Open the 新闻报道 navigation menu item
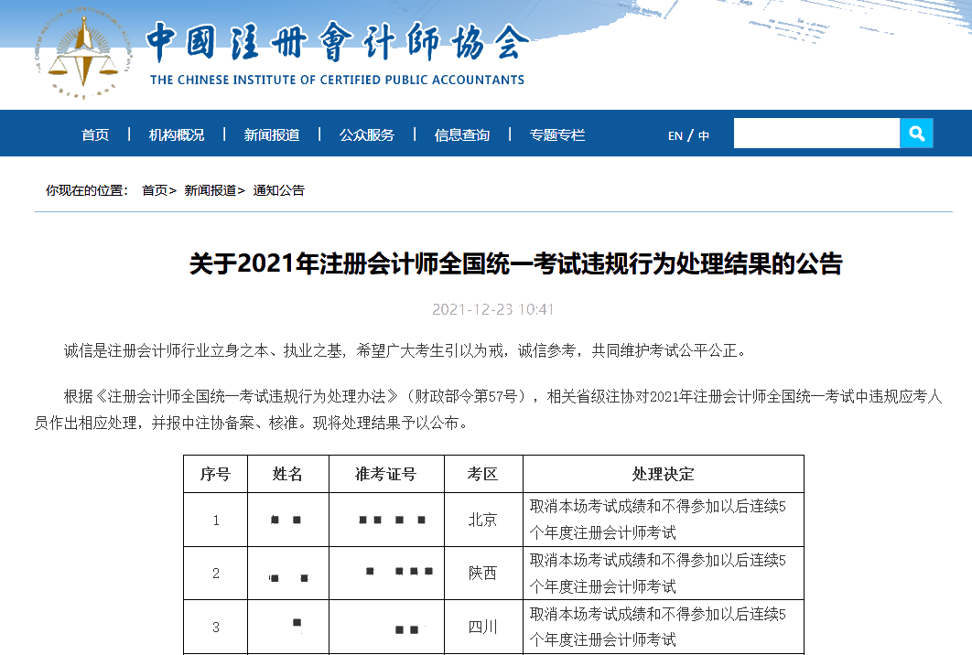972x655 pixels. [273, 133]
